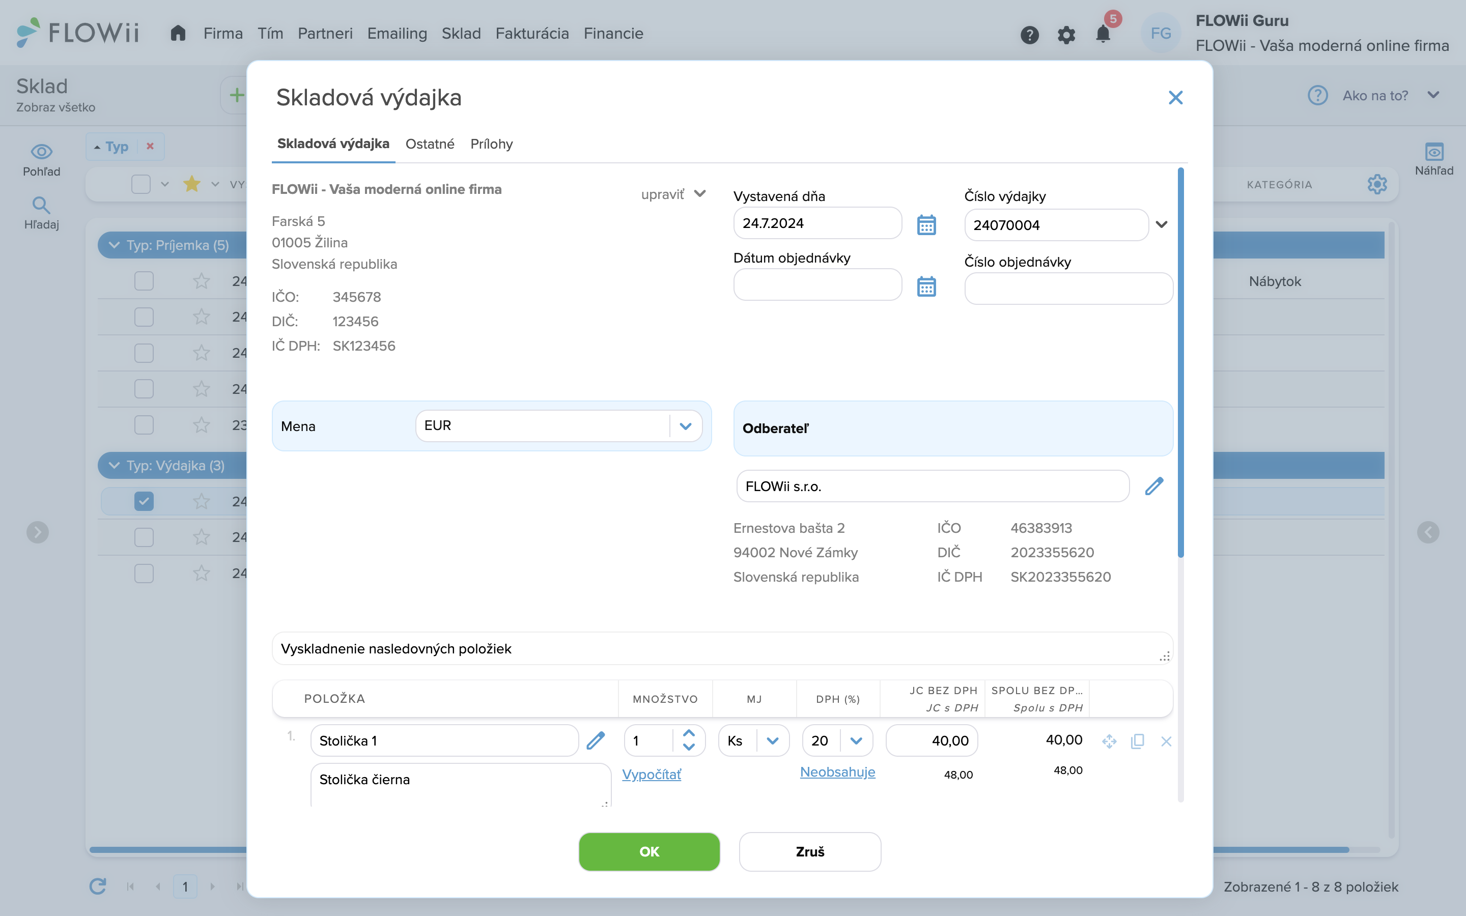Delete the Stolička 1 item row
The width and height of the screenshot is (1466, 916).
pos(1166,741)
